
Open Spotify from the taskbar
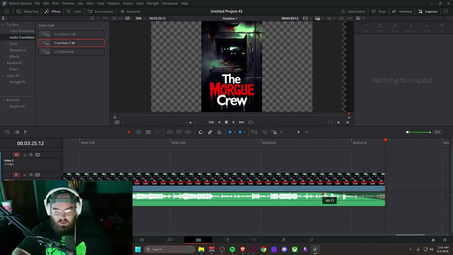tap(232, 249)
